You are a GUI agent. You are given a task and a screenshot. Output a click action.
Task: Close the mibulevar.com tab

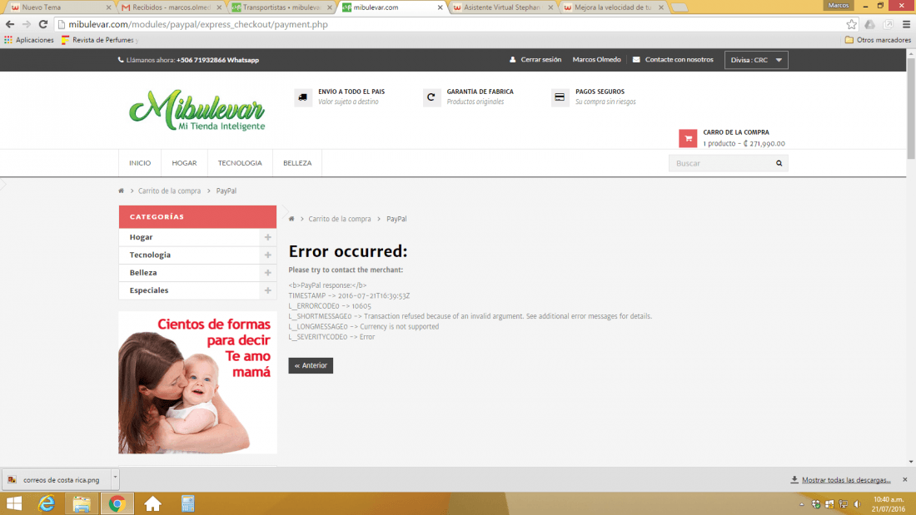(x=440, y=7)
